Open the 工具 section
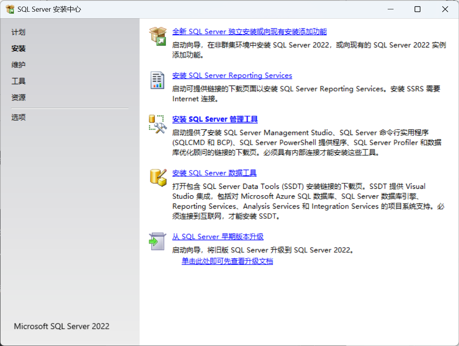Viewport: 459px width, 346px height. [18, 81]
